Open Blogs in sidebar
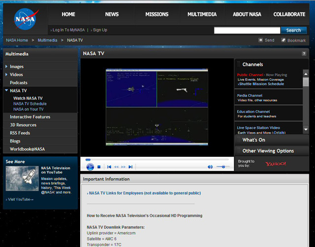Screen dimensions: 315x247 coord(15,141)
